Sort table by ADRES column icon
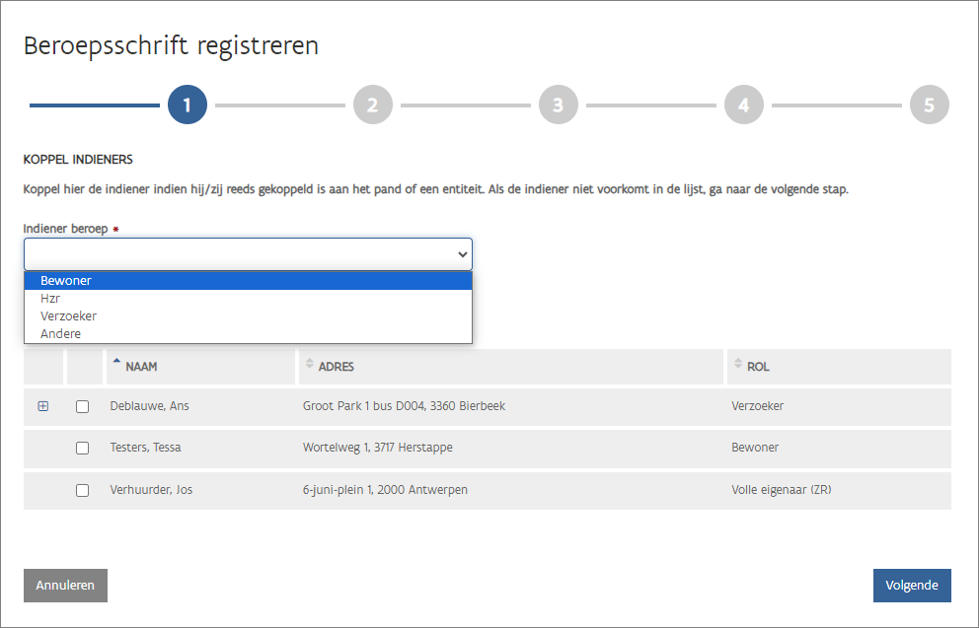This screenshot has height=628, width=979. [310, 366]
